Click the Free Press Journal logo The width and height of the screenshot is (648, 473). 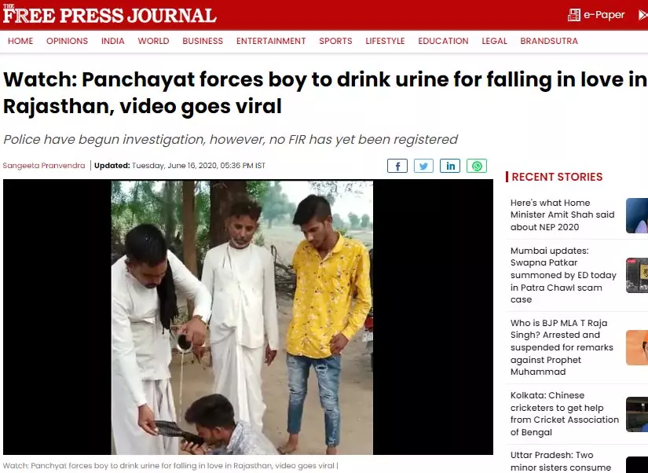109,14
